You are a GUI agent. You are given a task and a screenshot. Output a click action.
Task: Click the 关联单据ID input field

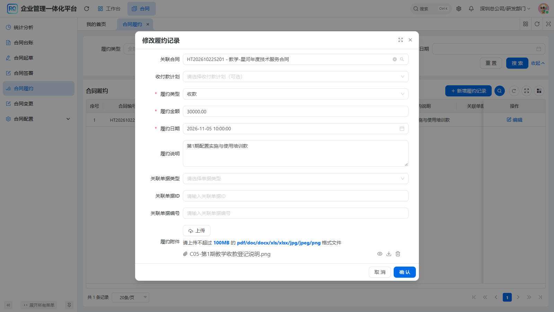[296, 196]
